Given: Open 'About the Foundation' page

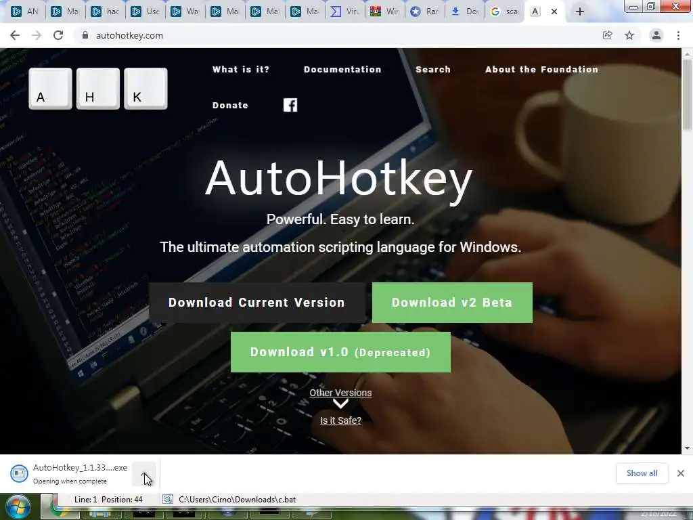Looking at the screenshot, I should [542, 70].
